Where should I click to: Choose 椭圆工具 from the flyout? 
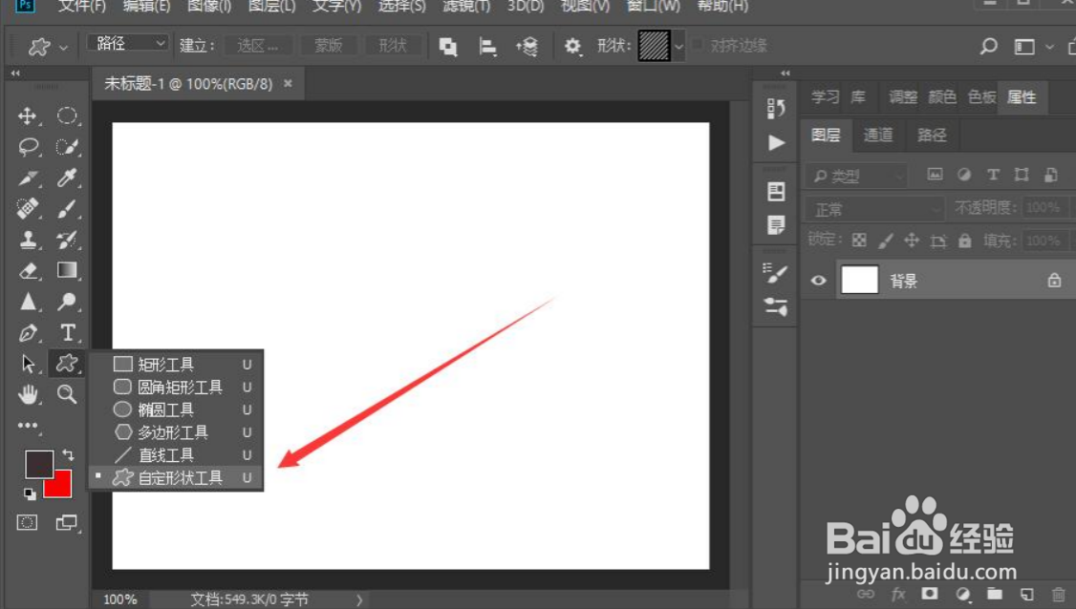click(x=176, y=409)
